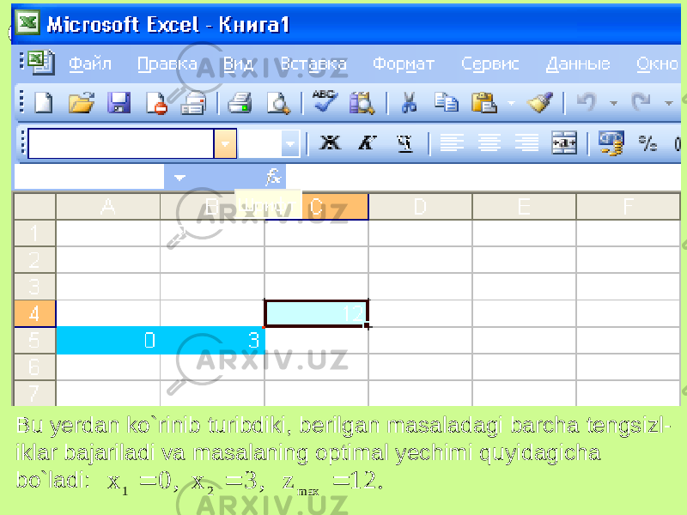Merge and center cells icon
The image size is (687, 515).
[564, 143]
